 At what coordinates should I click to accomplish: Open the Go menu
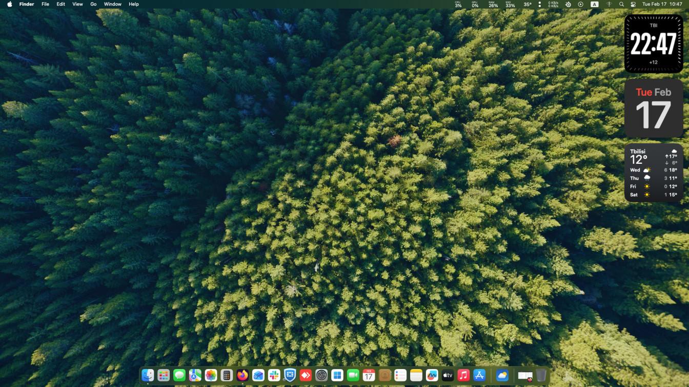(x=93, y=4)
